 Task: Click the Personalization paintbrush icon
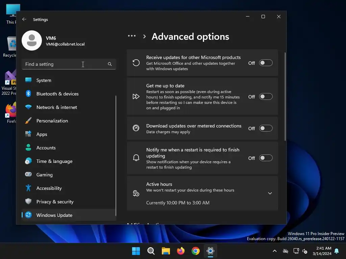(x=28, y=120)
